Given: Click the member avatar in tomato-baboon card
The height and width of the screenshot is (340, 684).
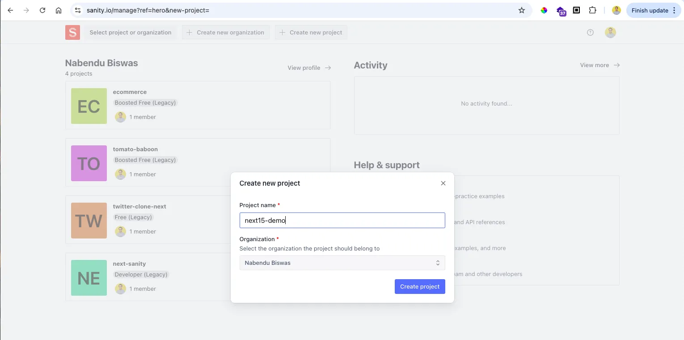Looking at the screenshot, I should [120, 174].
